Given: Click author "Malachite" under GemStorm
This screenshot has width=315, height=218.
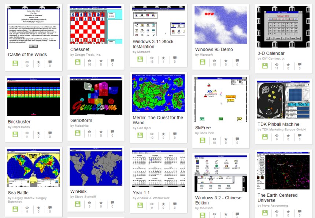Looking at the screenshot, I should 82,126.
